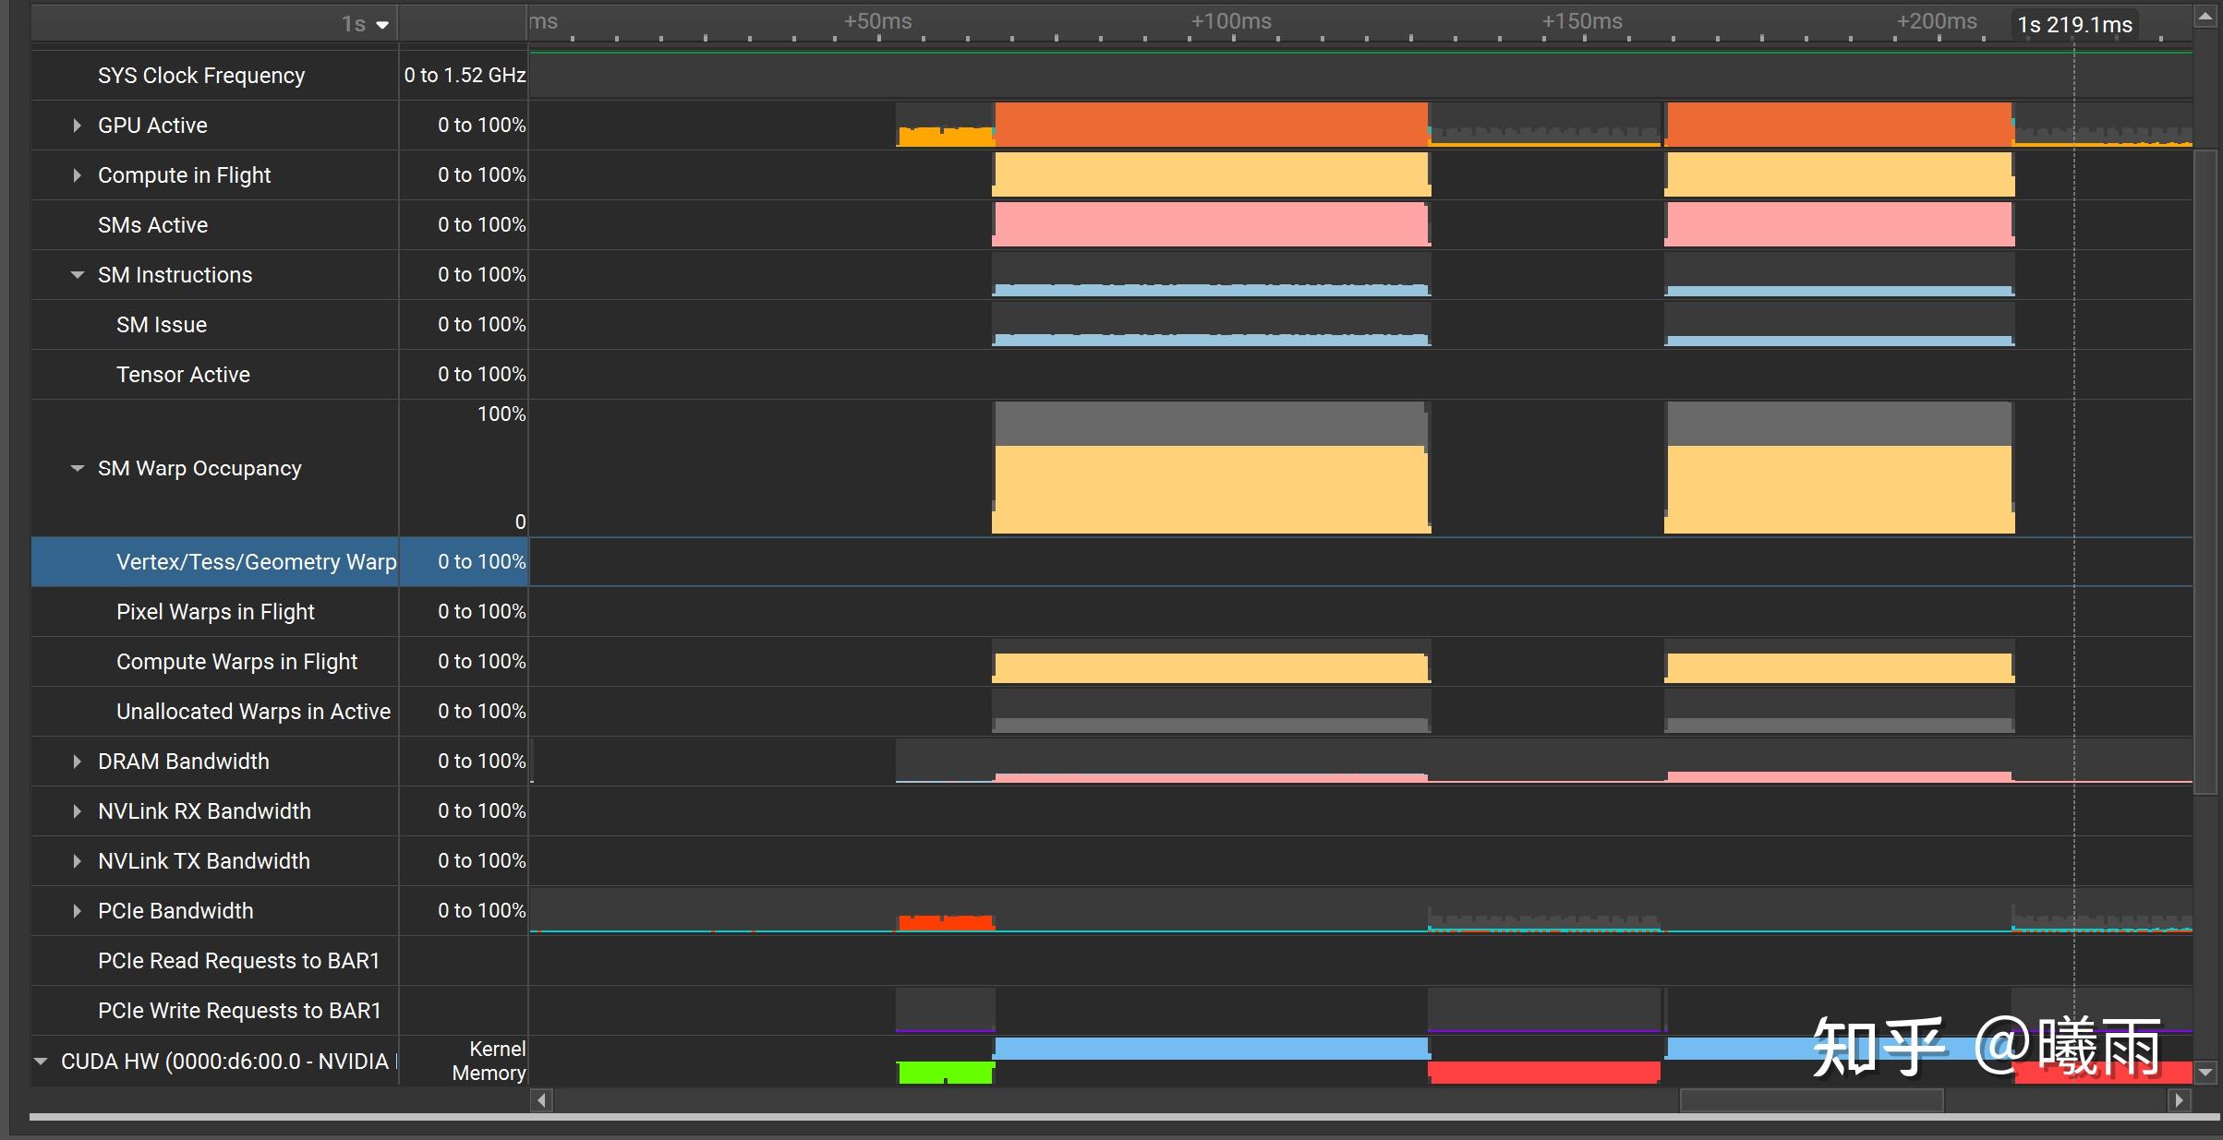Viewport: 2223px width, 1140px height.
Task: Click the green Memory bar in CUDA HW
Action: coord(945,1073)
